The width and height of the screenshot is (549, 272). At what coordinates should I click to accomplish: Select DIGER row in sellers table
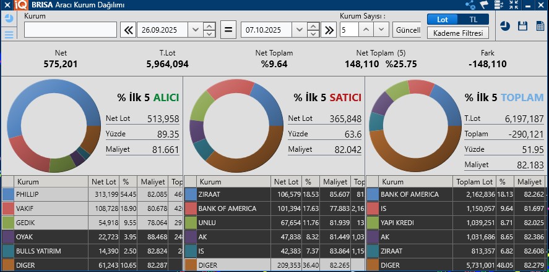[x=275, y=265]
